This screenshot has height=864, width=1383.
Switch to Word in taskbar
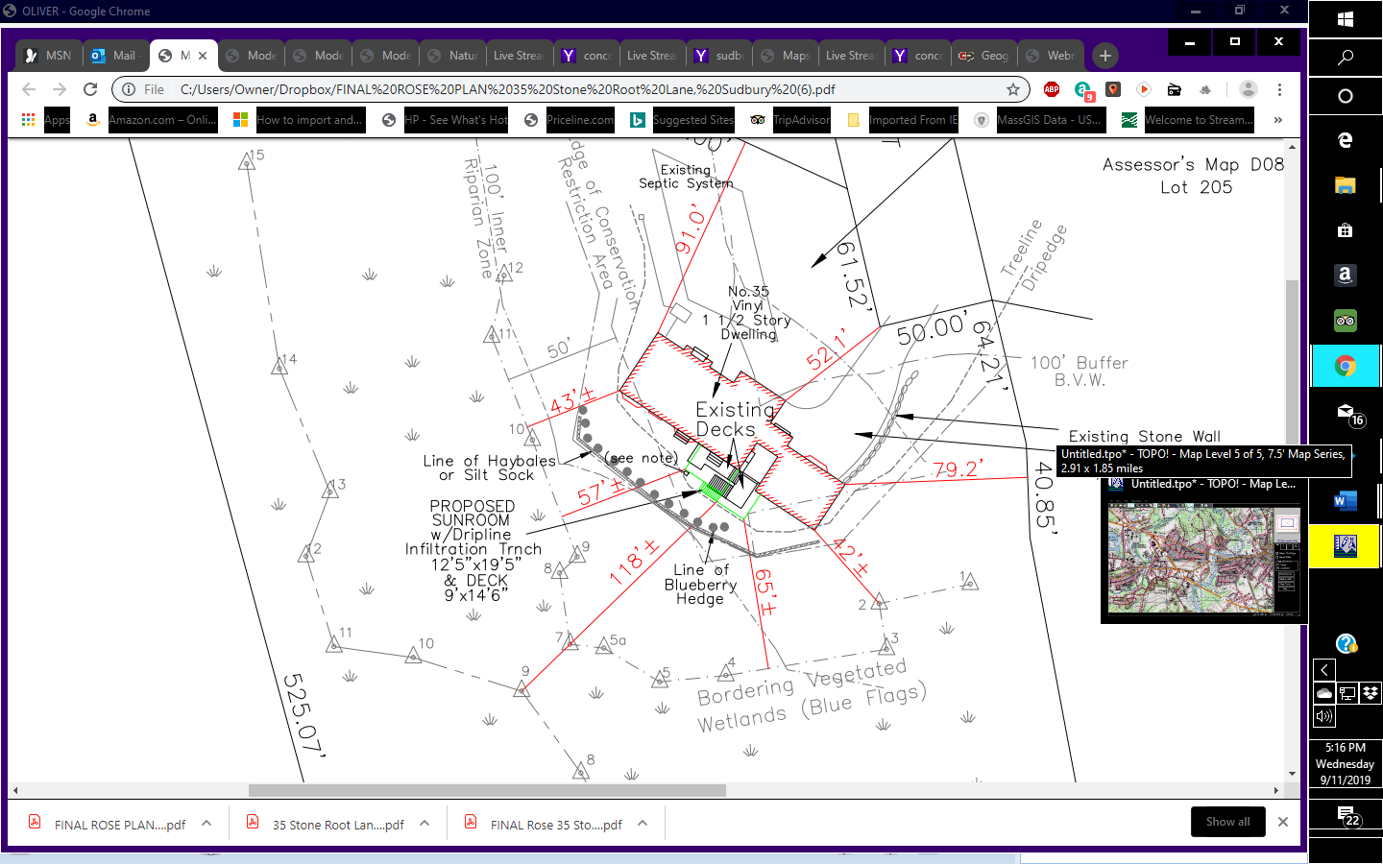[x=1346, y=500]
